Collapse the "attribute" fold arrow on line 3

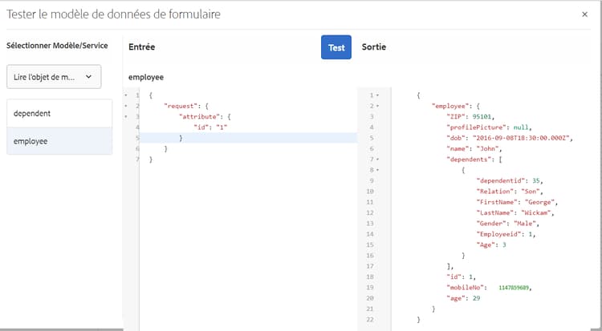(x=125, y=116)
